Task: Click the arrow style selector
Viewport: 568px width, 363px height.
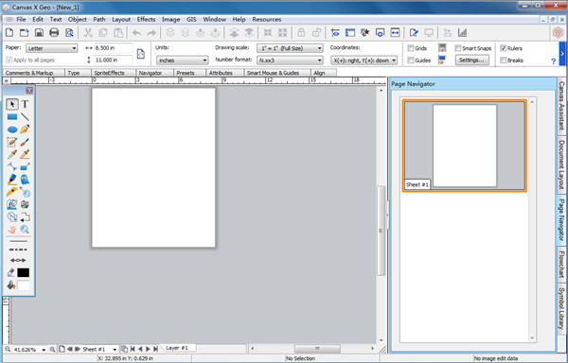Action: [x=18, y=260]
